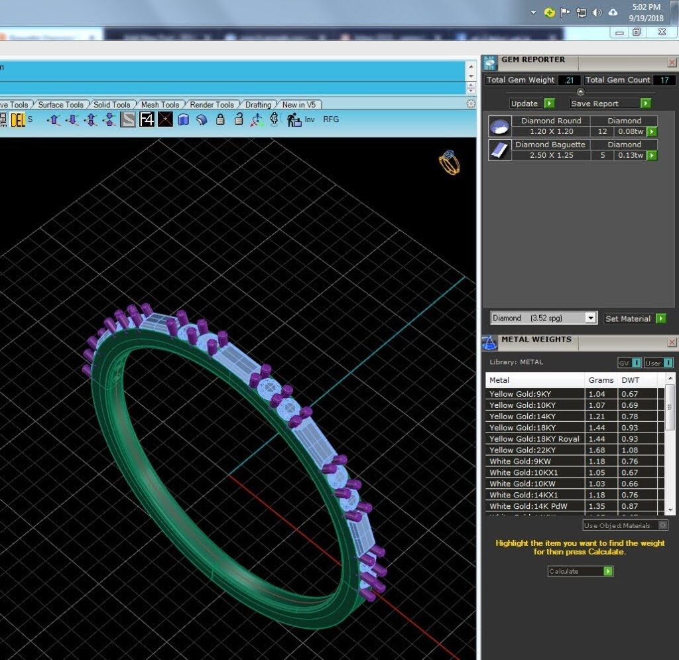
Task: Click the black square crosshair icon
Action: pyautogui.click(x=165, y=119)
